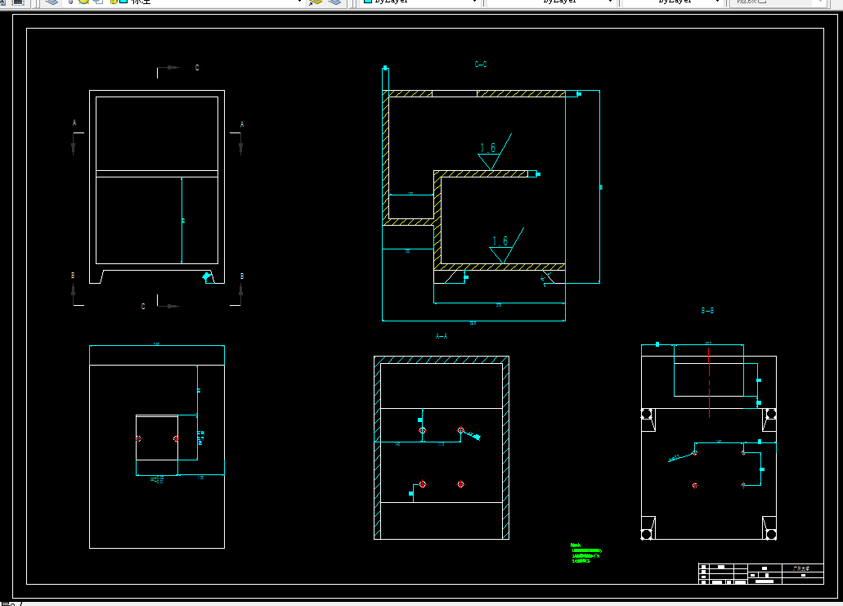Click the green technical notes text block
The width and height of the screenshot is (843, 606).
click(x=586, y=553)
